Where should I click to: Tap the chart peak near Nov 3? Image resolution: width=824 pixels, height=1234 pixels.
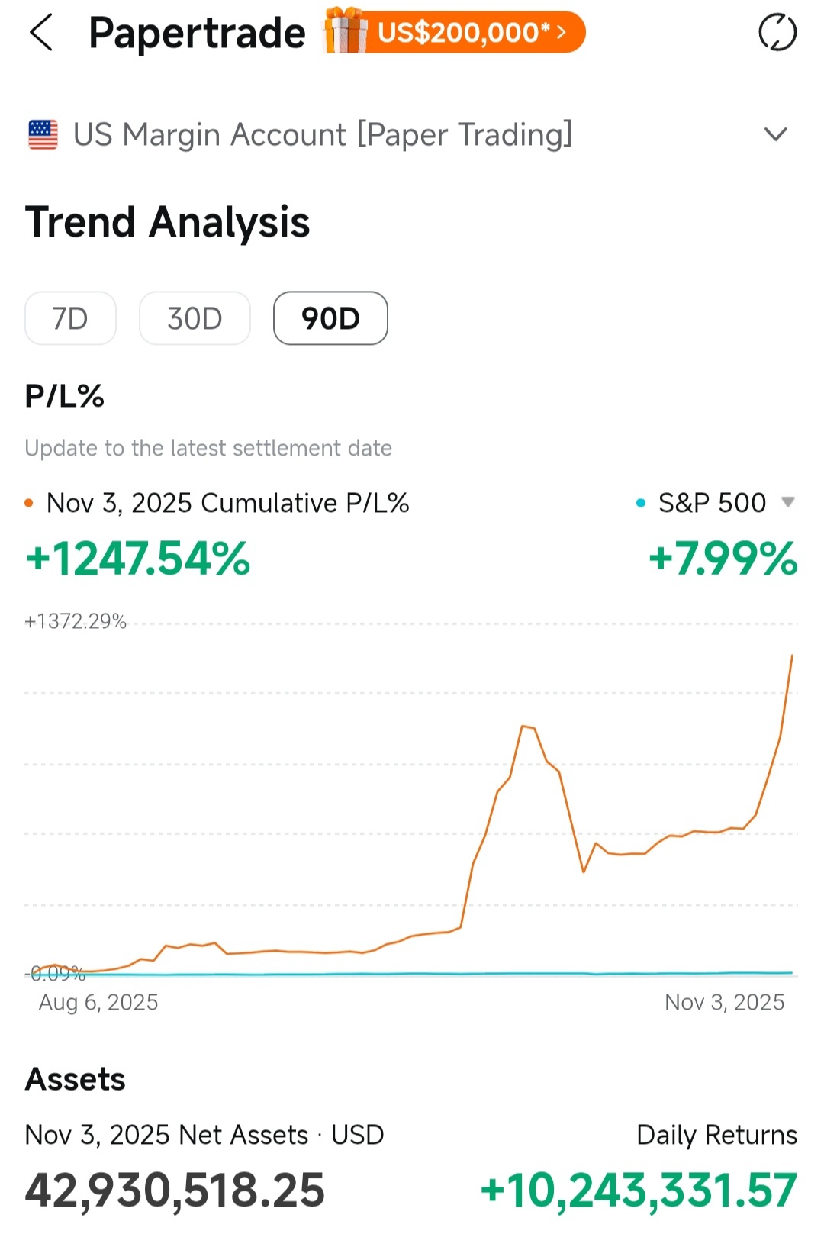point(792,656)
